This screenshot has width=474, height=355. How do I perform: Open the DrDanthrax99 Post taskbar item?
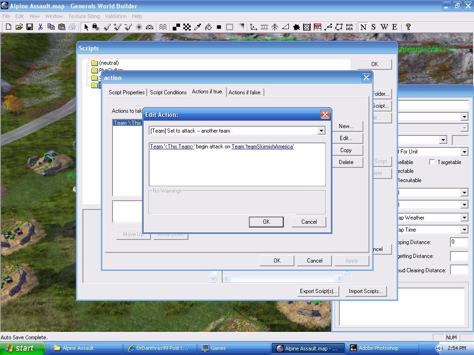[160, 349]
